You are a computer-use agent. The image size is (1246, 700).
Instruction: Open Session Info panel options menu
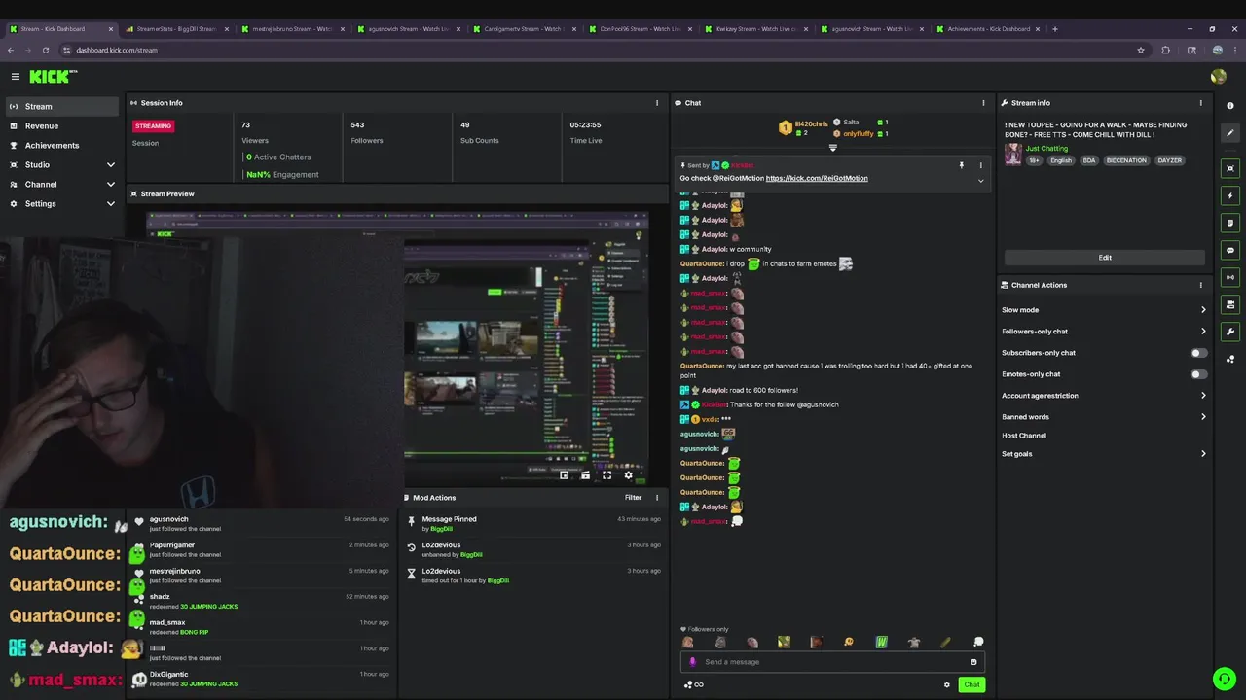click(656, 103)
